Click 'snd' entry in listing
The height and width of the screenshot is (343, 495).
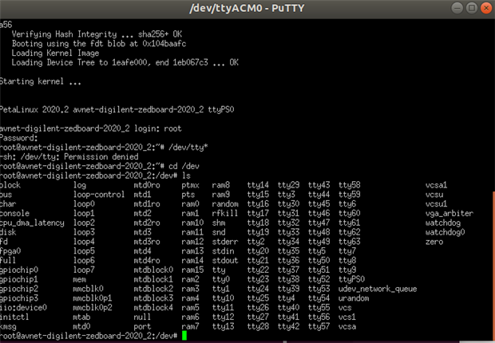[x=219, y=232]
